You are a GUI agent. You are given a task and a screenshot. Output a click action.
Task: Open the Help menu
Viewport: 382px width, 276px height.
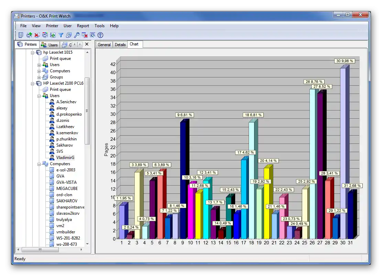(x=114, y=25)
